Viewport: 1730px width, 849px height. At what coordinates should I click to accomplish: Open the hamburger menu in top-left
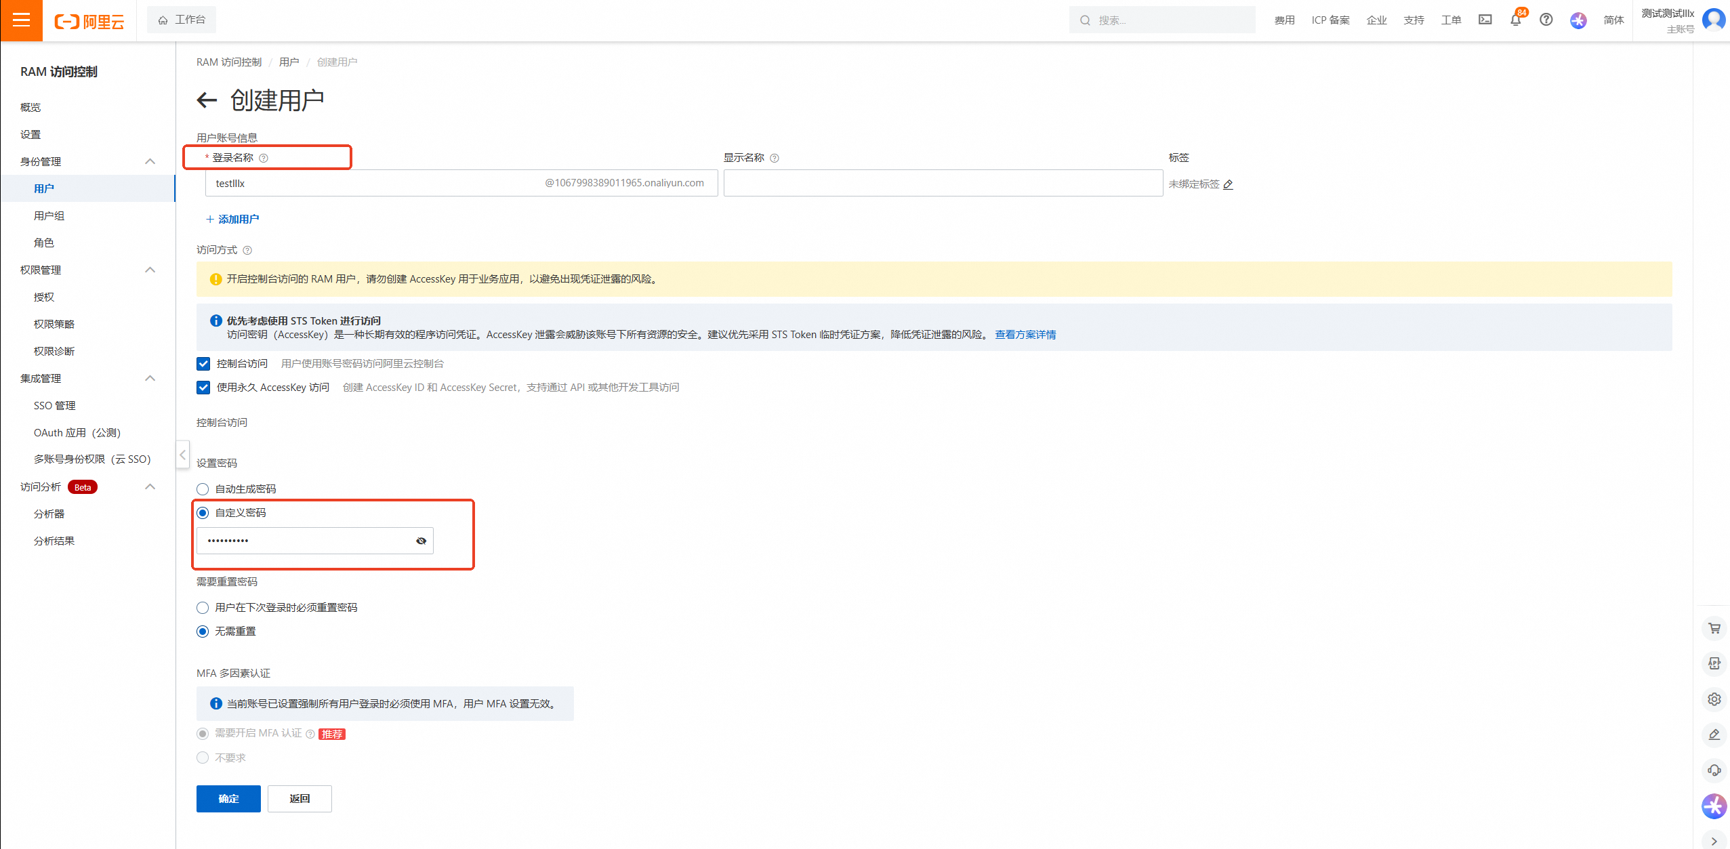tap(21, 20)
